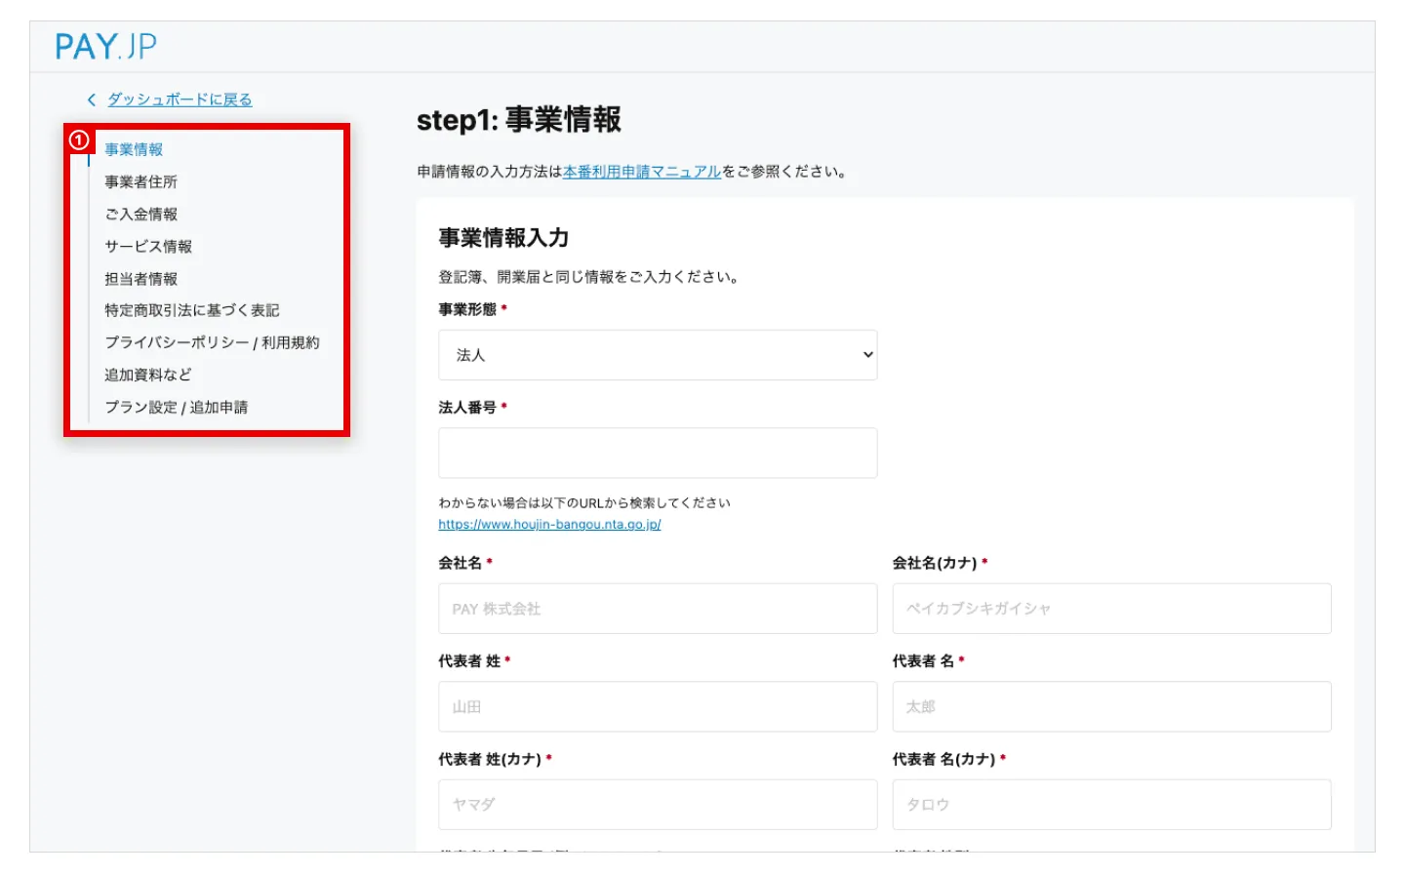Open the 本番利用申請マニュアル link

coord(642,172)
